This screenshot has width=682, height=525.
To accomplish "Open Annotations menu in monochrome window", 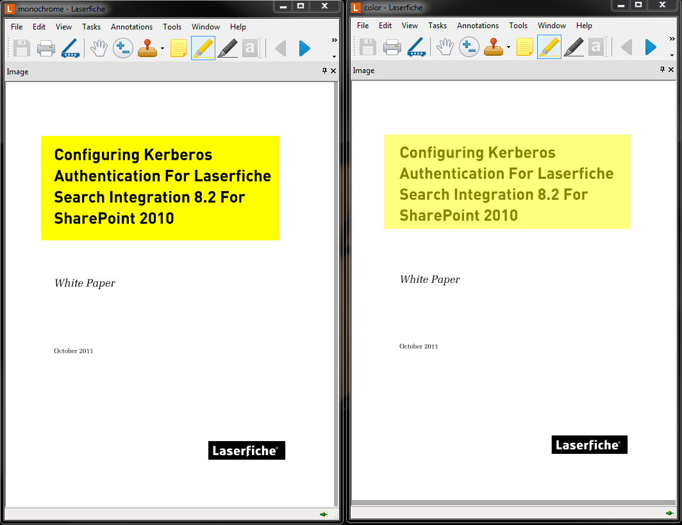I will click(131, 27).
